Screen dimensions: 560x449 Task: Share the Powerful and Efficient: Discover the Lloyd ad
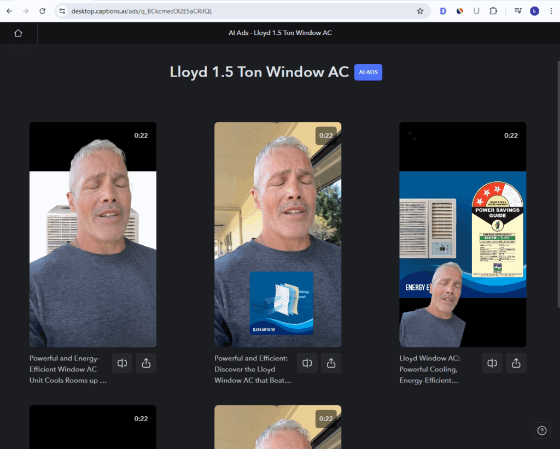point(331,363)
